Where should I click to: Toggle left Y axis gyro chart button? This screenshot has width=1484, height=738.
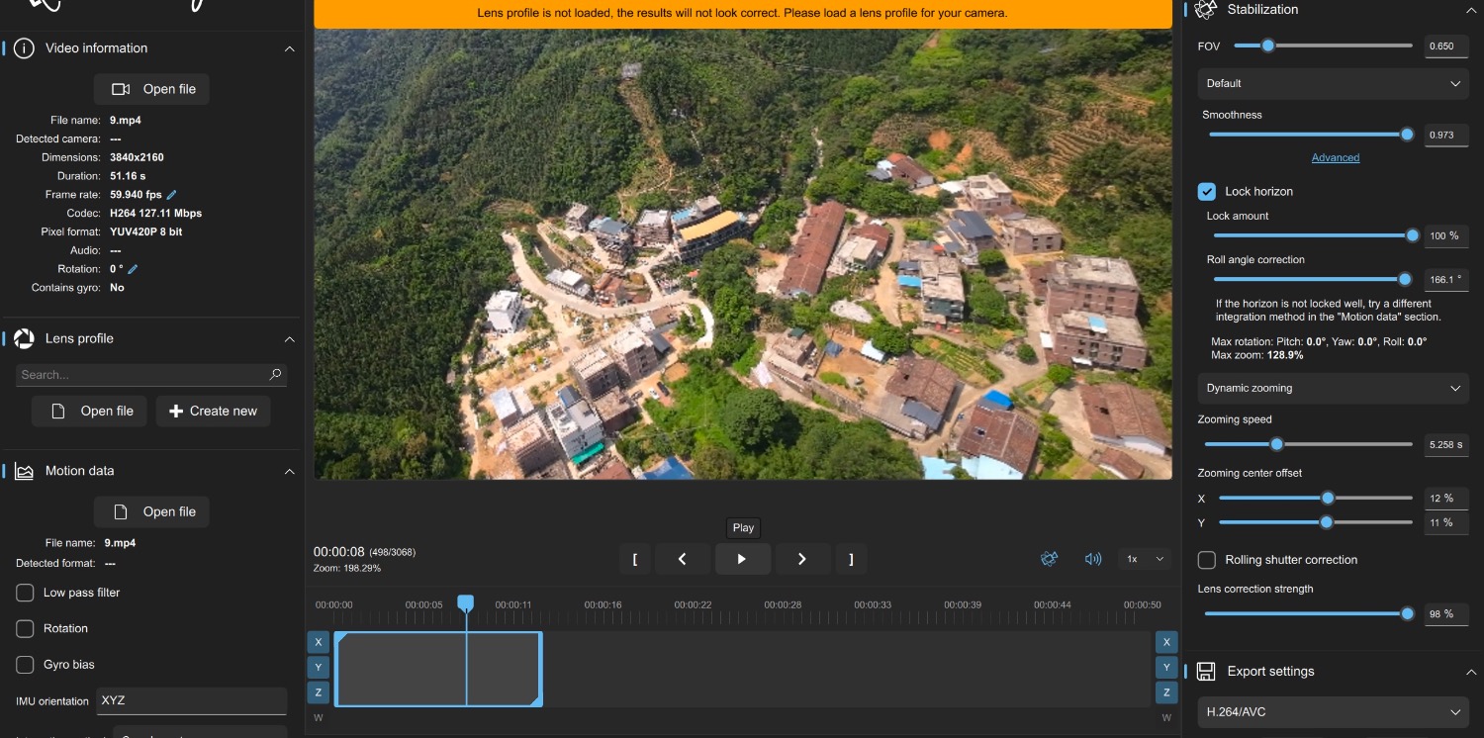click(319, 667)
